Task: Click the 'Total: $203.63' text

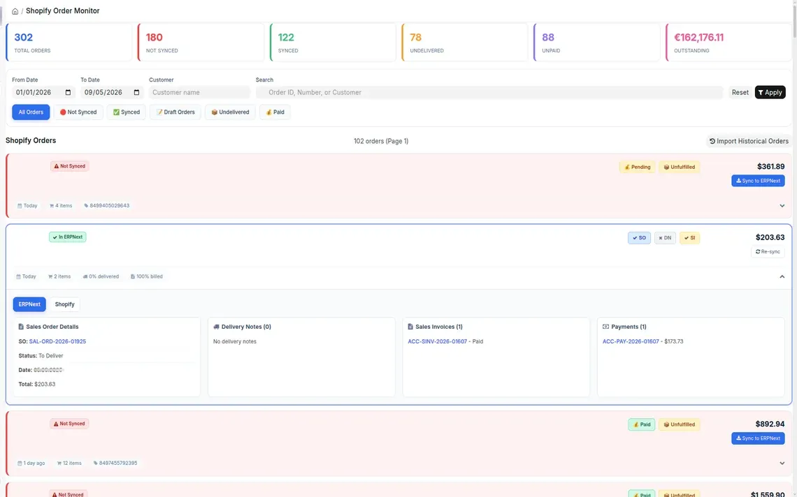Action: [x=37, y=385]
